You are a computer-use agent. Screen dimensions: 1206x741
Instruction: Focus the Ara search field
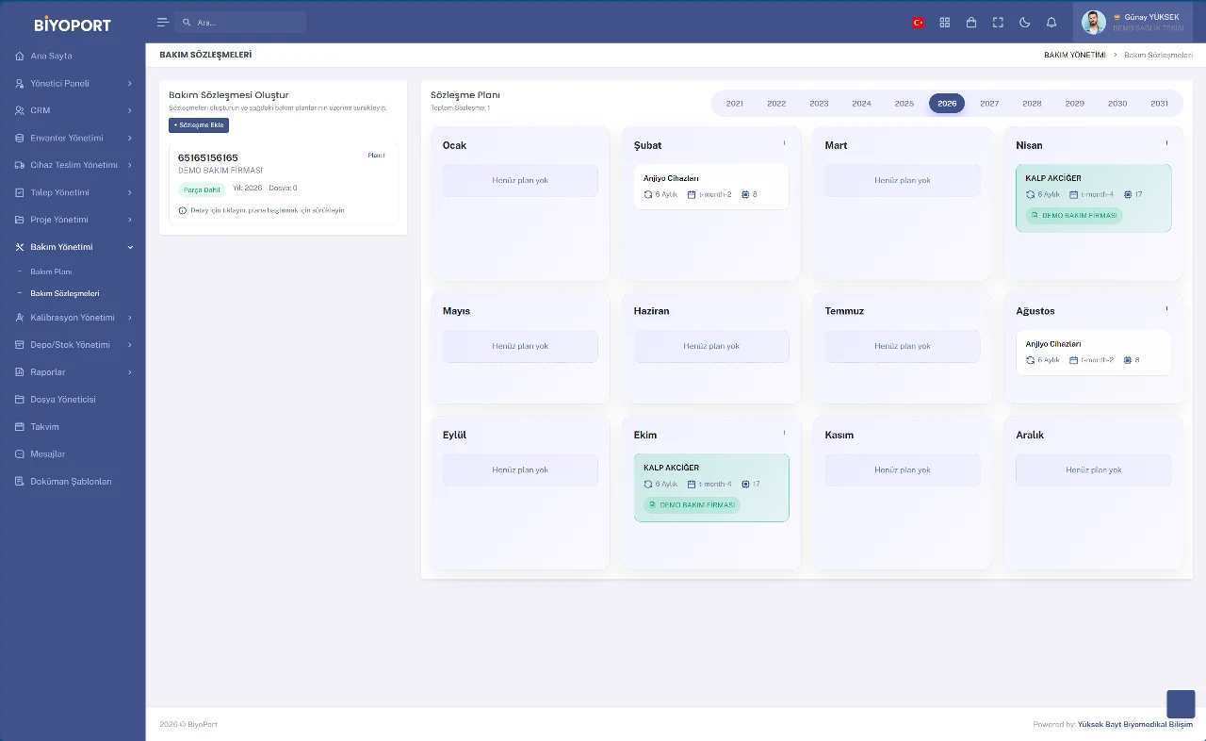click(240, 22)
